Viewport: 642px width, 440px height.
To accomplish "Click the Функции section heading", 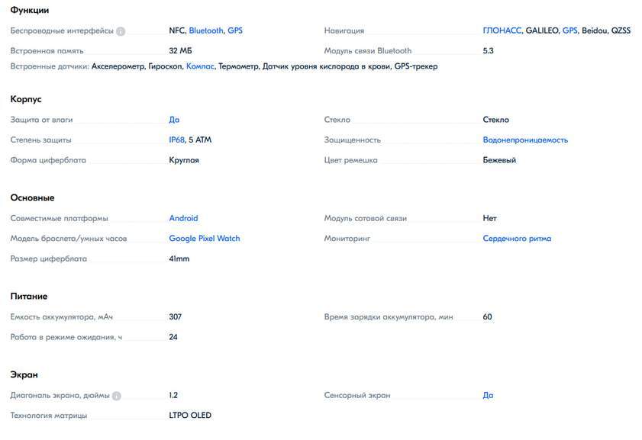I will tap(30, 10).
